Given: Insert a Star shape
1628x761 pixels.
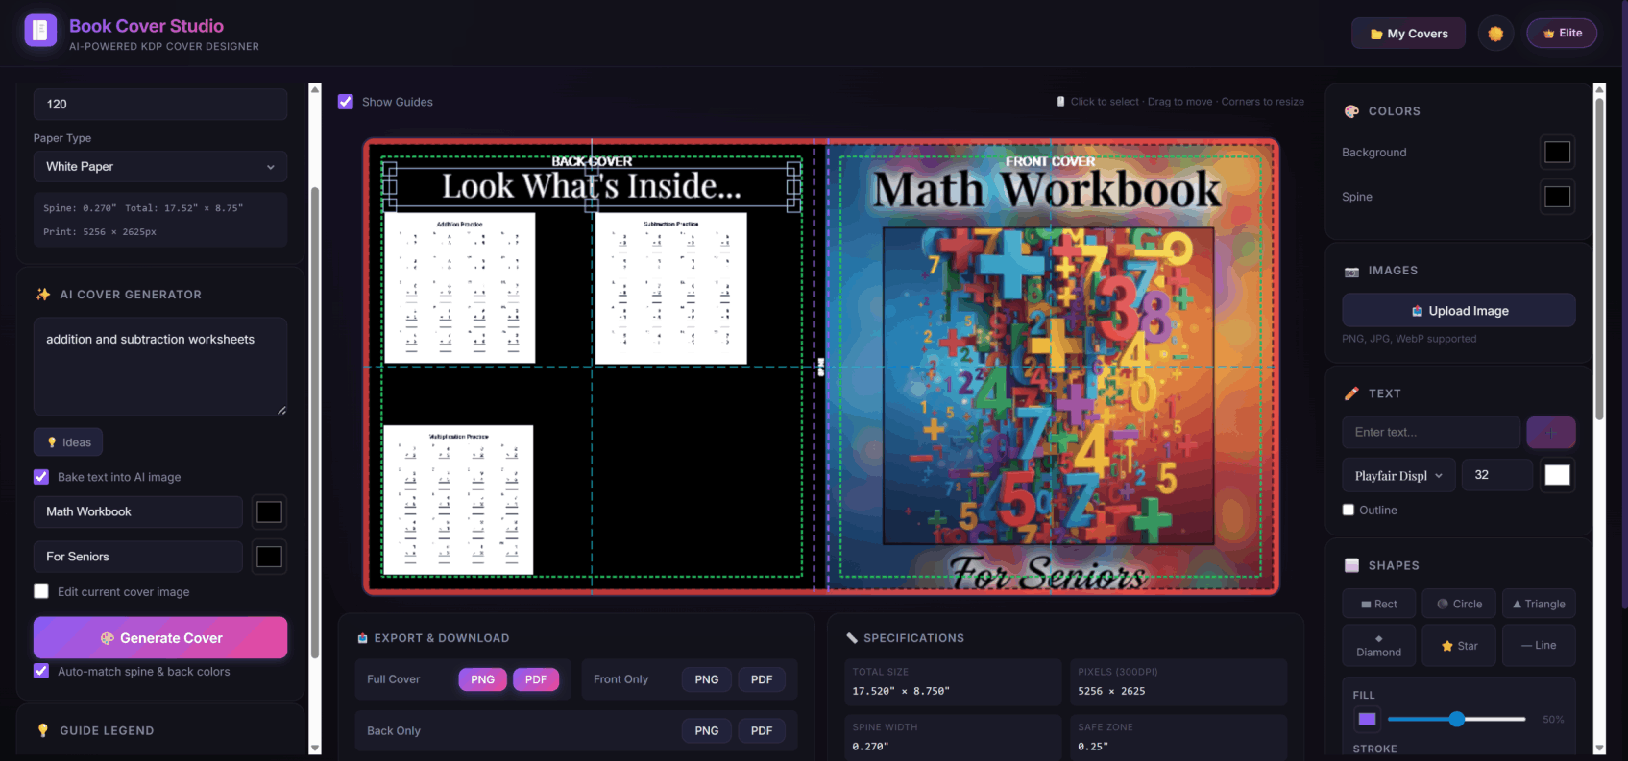Looking at the screenshot, I should [1459, 646].
